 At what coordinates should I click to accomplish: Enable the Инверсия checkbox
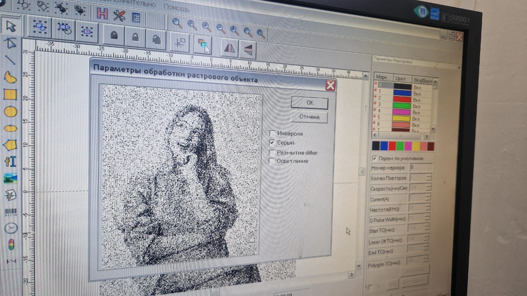[x=272, y=133]
